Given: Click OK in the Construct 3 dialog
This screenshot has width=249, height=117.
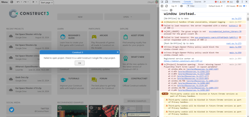Looking at the screenshot, I should [80, 63].
